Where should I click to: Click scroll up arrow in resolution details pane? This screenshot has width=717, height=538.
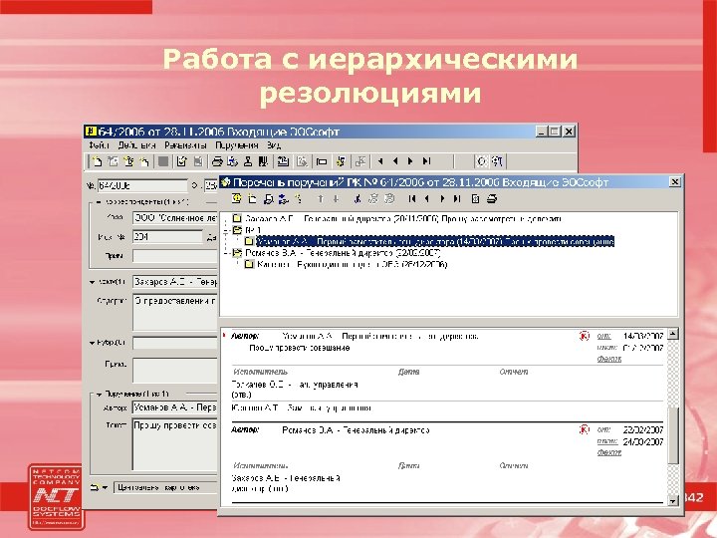(672, 334)
